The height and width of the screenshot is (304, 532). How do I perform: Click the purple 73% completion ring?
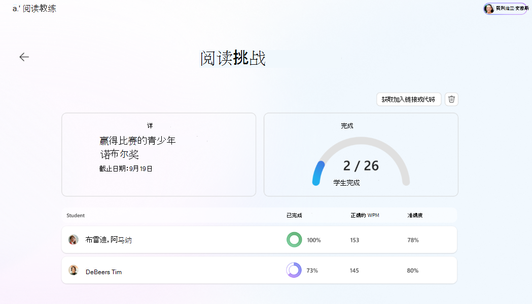point(294,270)
